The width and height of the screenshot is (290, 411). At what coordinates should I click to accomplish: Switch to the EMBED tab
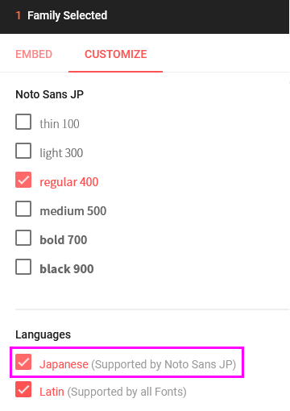pos(34,54)
